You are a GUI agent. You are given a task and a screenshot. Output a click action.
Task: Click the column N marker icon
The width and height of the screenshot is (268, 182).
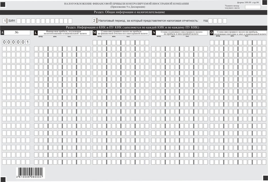pyautogui.click(x=154, y=33)
